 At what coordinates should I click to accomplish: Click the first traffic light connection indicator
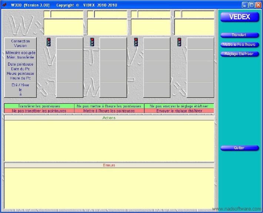[49, 42]
